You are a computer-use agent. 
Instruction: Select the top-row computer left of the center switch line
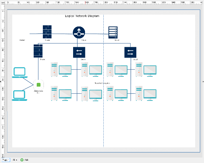tap(61, 69)
